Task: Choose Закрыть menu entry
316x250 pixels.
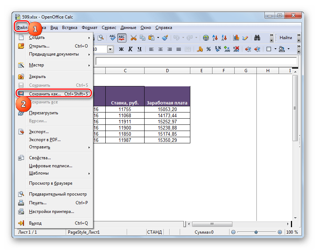Action: tap(54, 77)
